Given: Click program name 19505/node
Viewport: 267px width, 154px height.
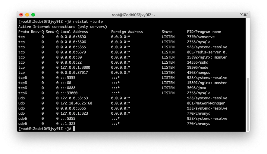Looking at the screenshot, I should click(x=198, y=67).
